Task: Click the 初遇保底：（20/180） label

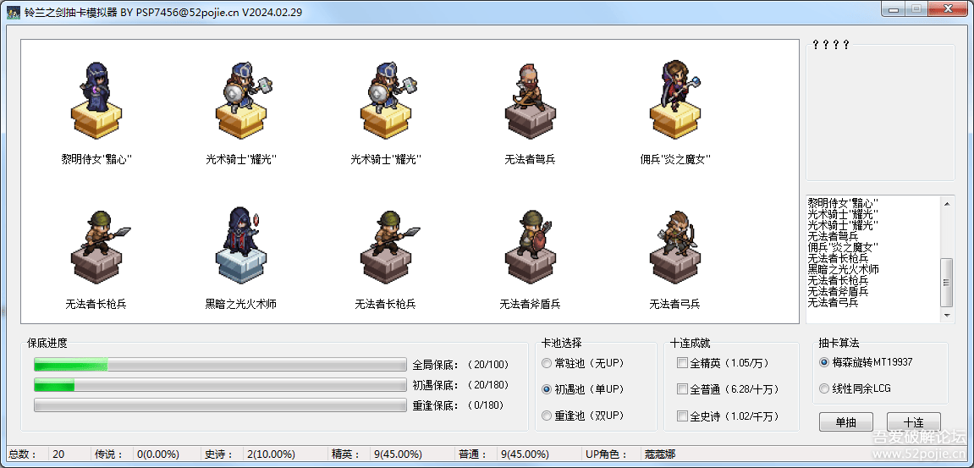Action: coord(461,385)
